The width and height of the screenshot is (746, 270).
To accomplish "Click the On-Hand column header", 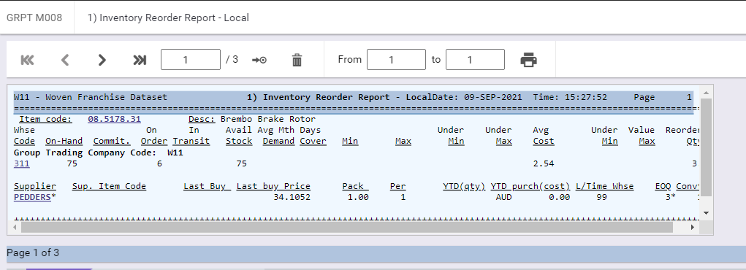I will [x=64, y=141].
